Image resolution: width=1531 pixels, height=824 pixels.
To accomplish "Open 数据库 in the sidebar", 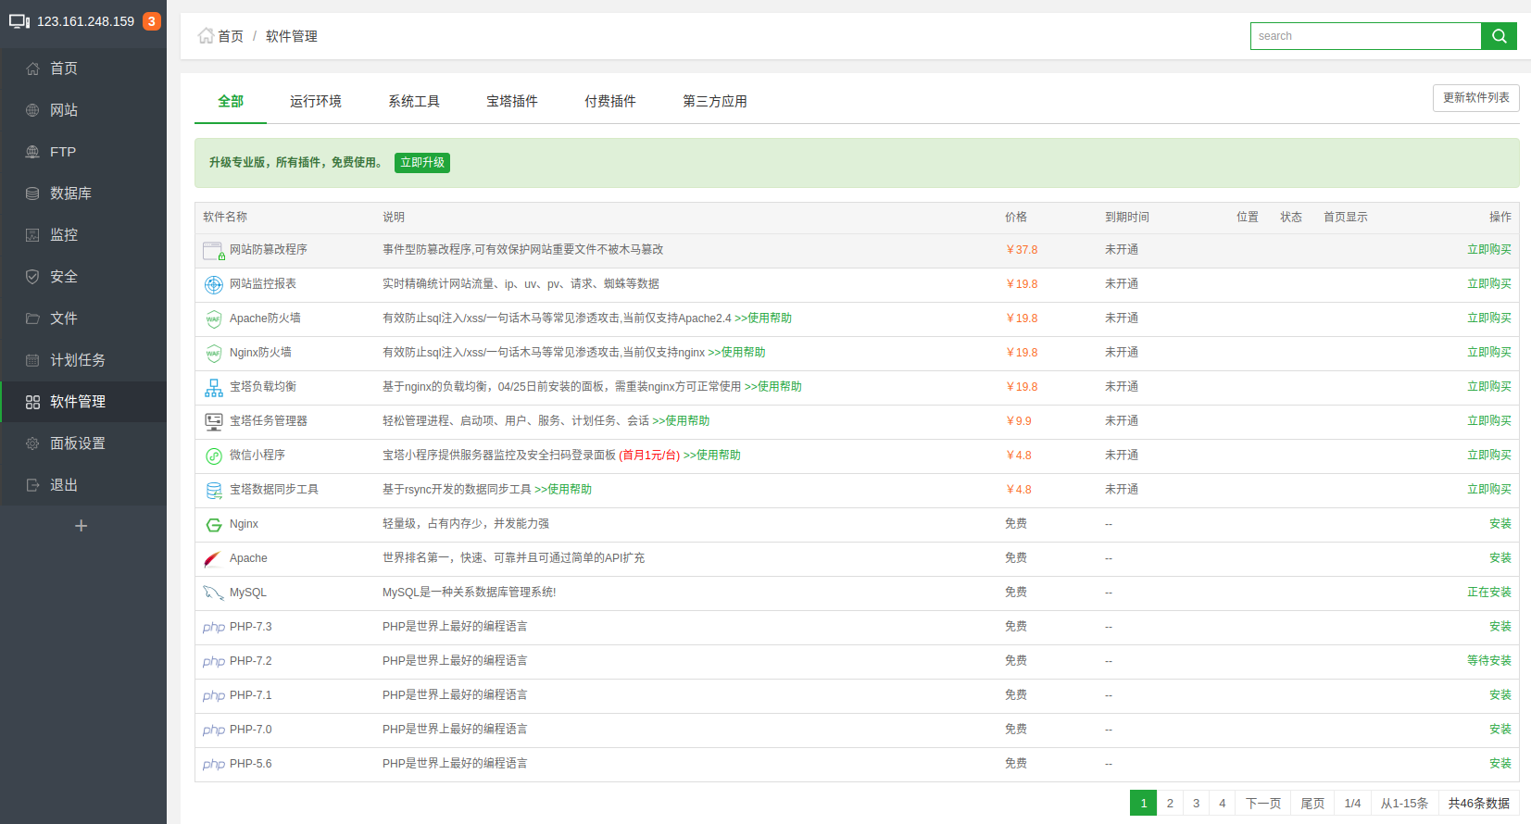I will tap(83, 194).
